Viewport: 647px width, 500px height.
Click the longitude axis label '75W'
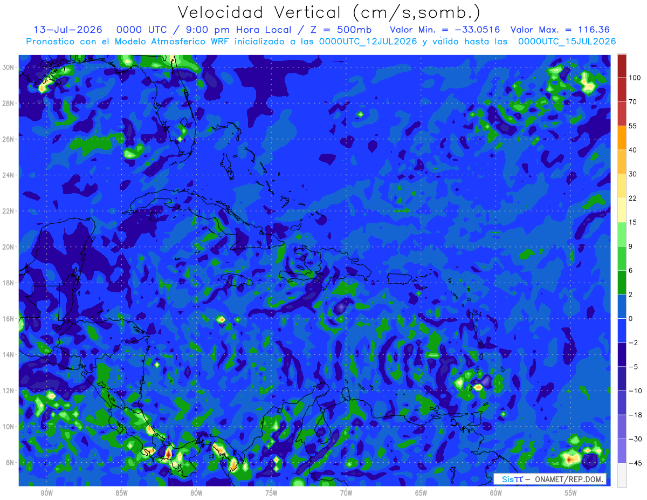272,493
